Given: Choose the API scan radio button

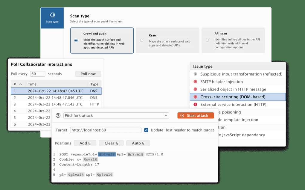Looking at the screenshot, I should [207, 40].
